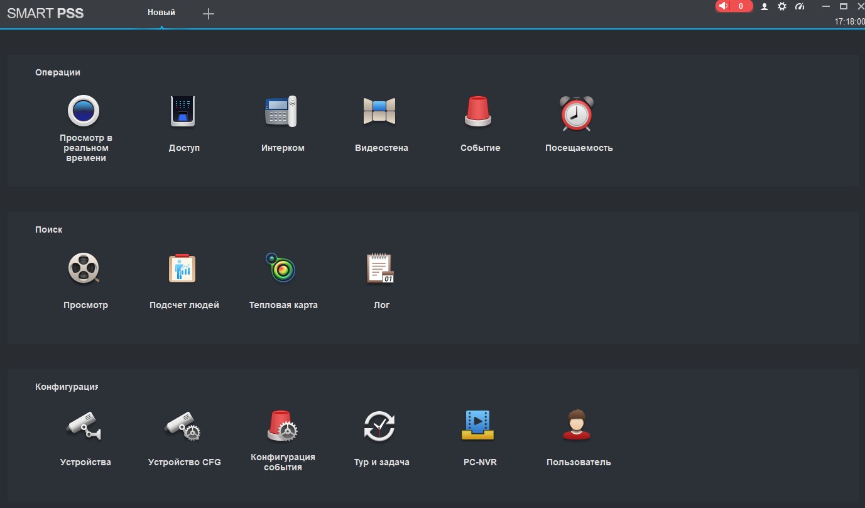Open the Доступ access control module
Image resolution: width=865 pixels, height=508 pixels.
[x=183, y=111]
